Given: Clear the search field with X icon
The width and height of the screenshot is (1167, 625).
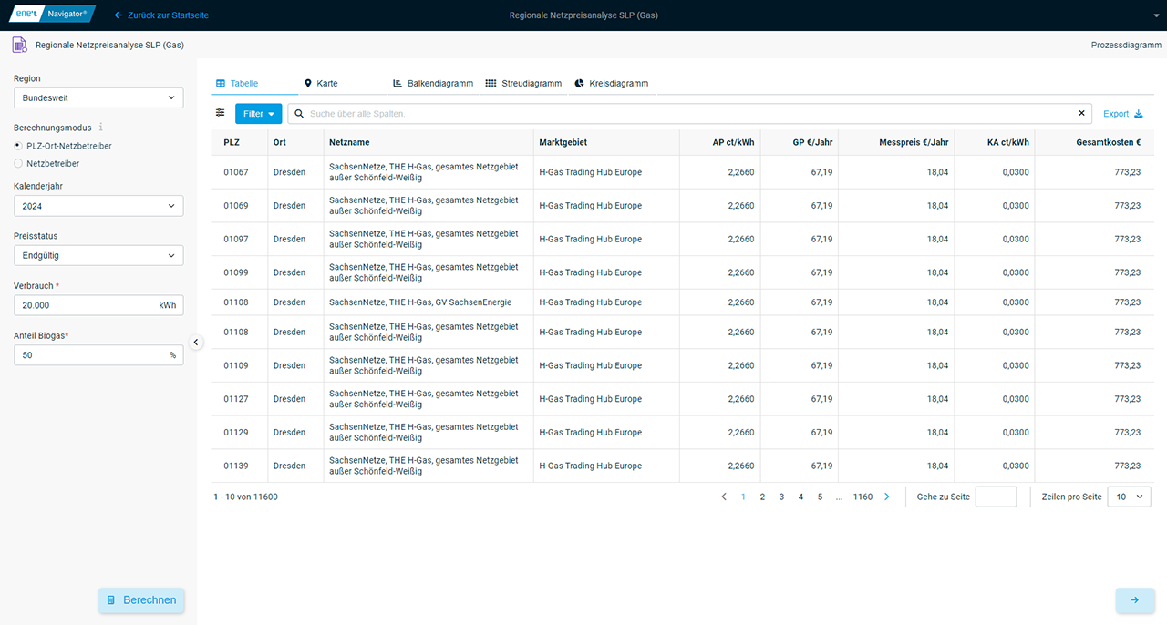Looking at the screenshot, I should pyautogui.click(x=1081, y=114).
